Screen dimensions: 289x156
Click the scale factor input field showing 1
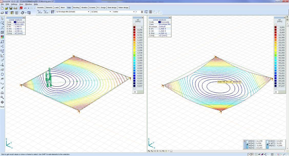[x=138, y=12]
